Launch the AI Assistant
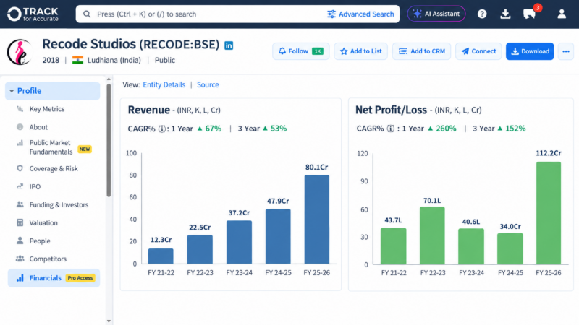Screen dimensions: 579x325 tap(436, 14)
